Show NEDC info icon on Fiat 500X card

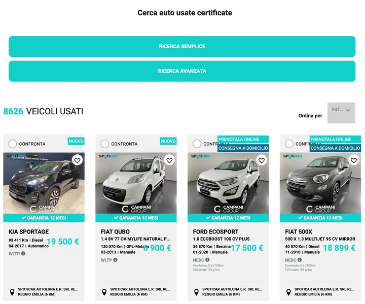pyautogui.click(x=300, y=260)
